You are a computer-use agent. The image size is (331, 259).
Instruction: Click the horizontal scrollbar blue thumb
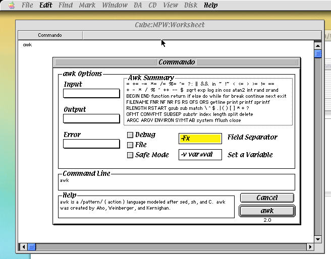pyautogui.click(x=32, y=247)
